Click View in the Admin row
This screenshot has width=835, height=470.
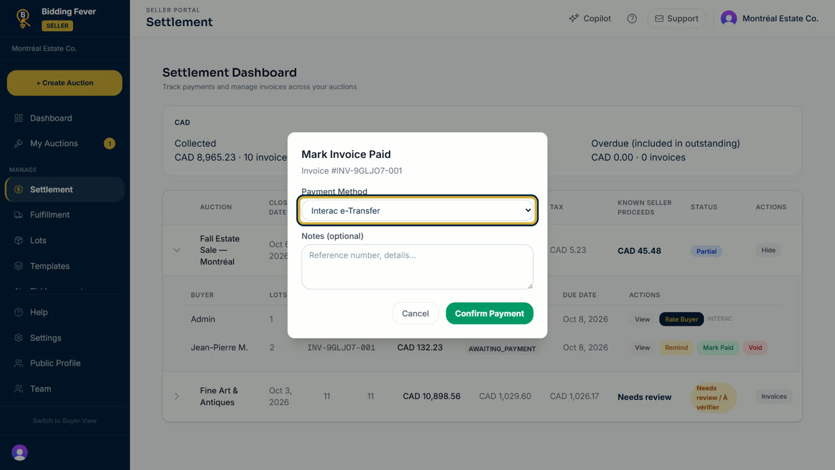pos(643,319)
